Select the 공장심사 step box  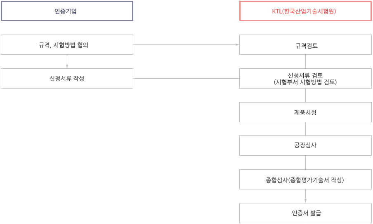pyautogui.click(x=305, y=145)
